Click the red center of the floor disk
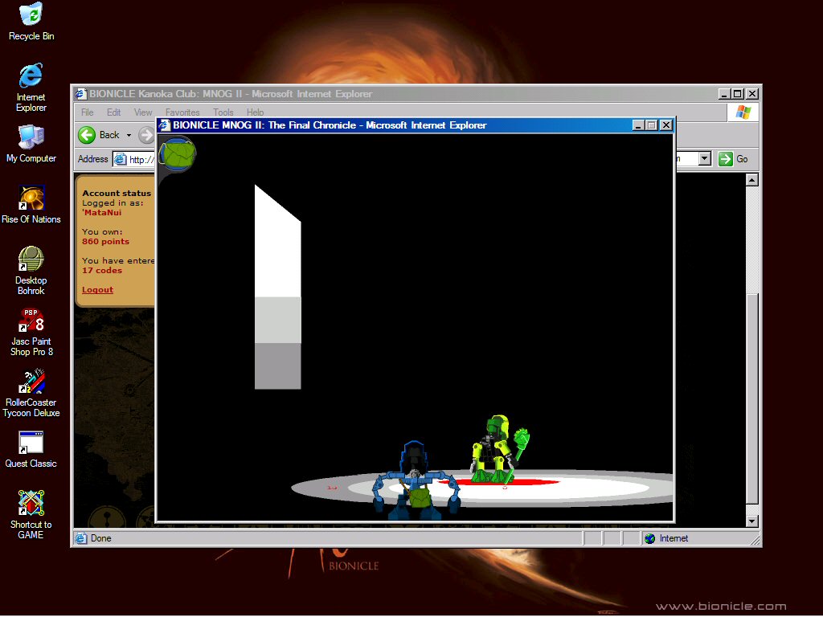This screenshot has width=823, height=617. point(498,482)
